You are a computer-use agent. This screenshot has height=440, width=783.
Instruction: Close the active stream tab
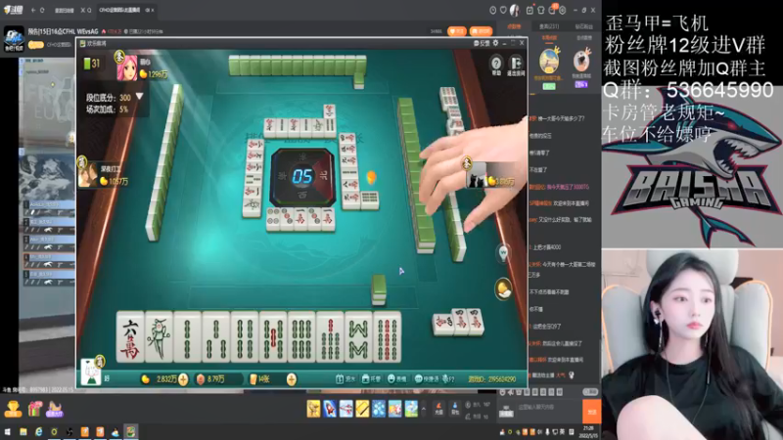tap(153, 10)
